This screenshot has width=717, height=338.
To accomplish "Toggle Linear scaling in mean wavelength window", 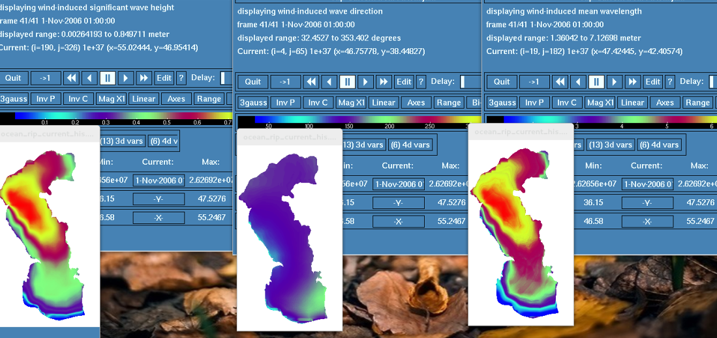I will click(632, 102).
